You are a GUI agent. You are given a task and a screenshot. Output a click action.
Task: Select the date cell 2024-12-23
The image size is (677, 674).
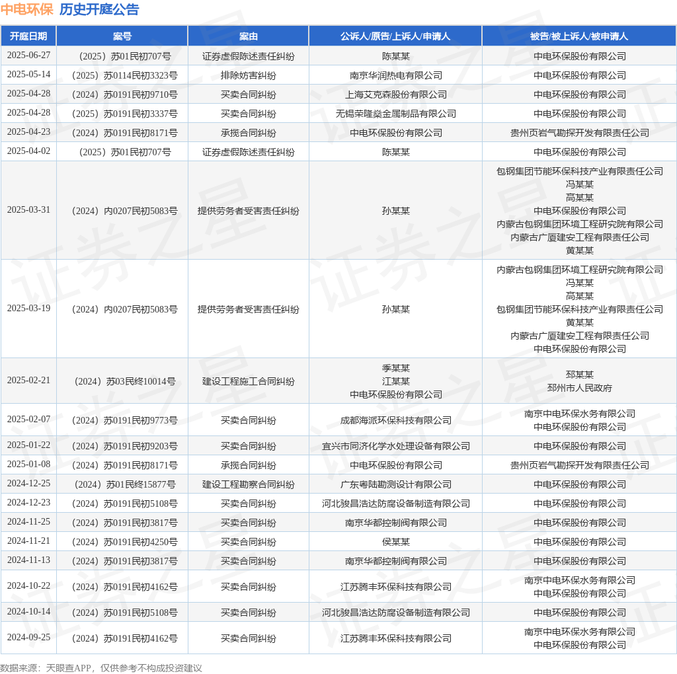coord(28,503)
